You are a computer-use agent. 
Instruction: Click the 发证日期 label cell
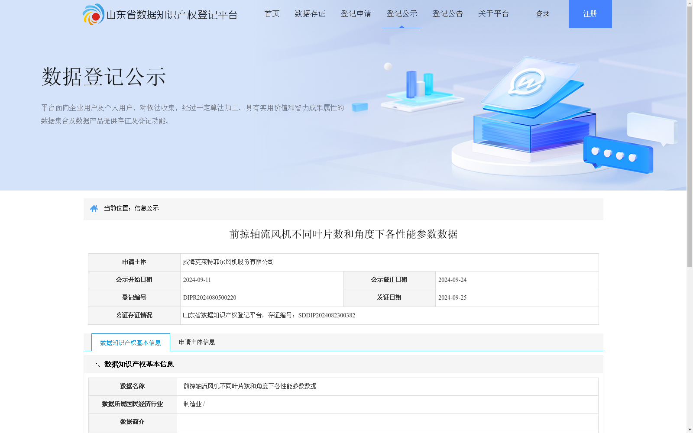pos(389,298)
